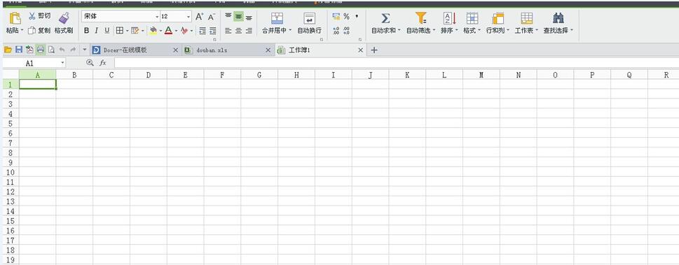Toggle center text horizontally
The height and width of the screenshot is (265, 679).
[x=239, y=31]
